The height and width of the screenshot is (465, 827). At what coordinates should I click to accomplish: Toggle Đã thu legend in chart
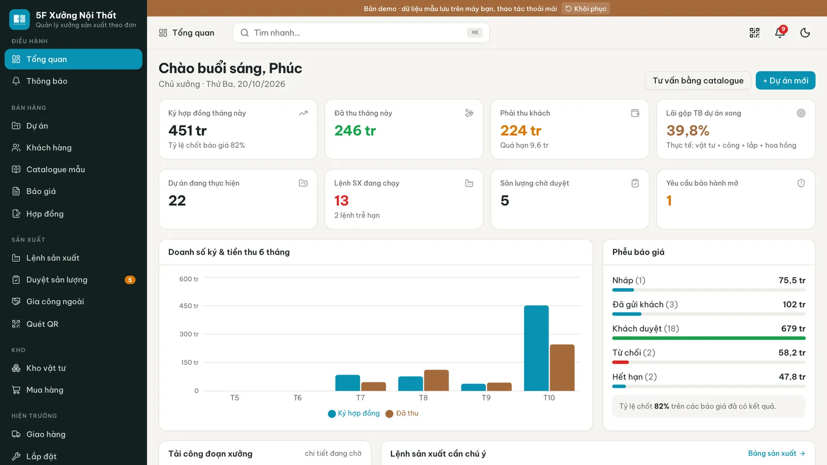tap(402, 413)
